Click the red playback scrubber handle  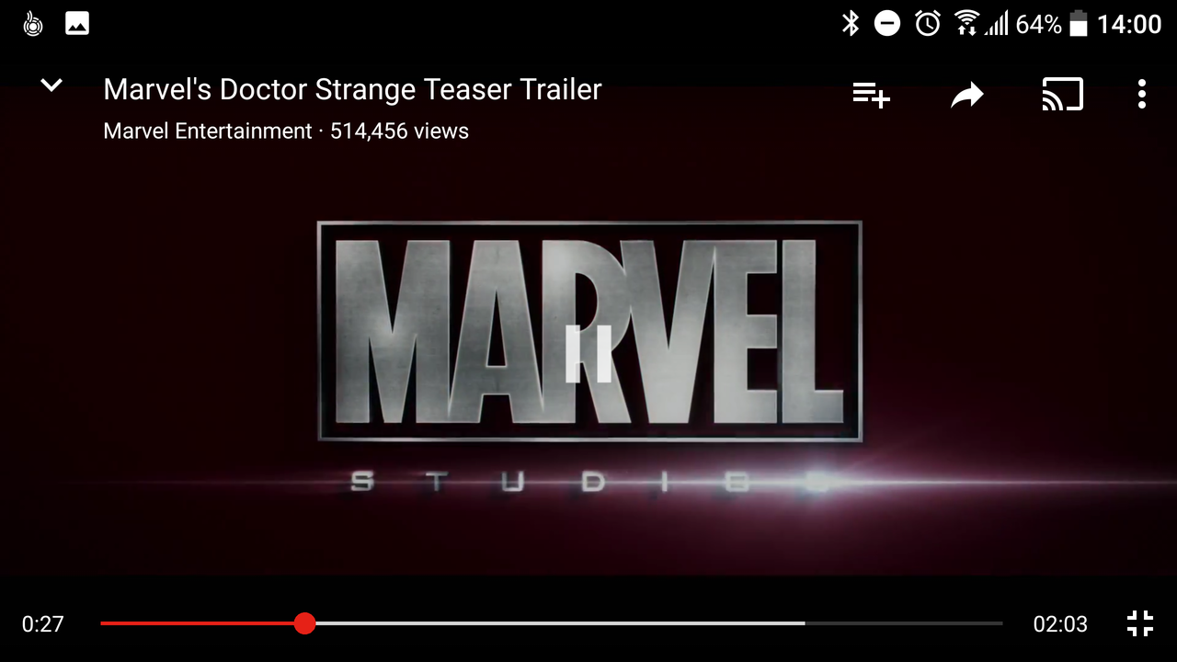[x=305, y=623]
